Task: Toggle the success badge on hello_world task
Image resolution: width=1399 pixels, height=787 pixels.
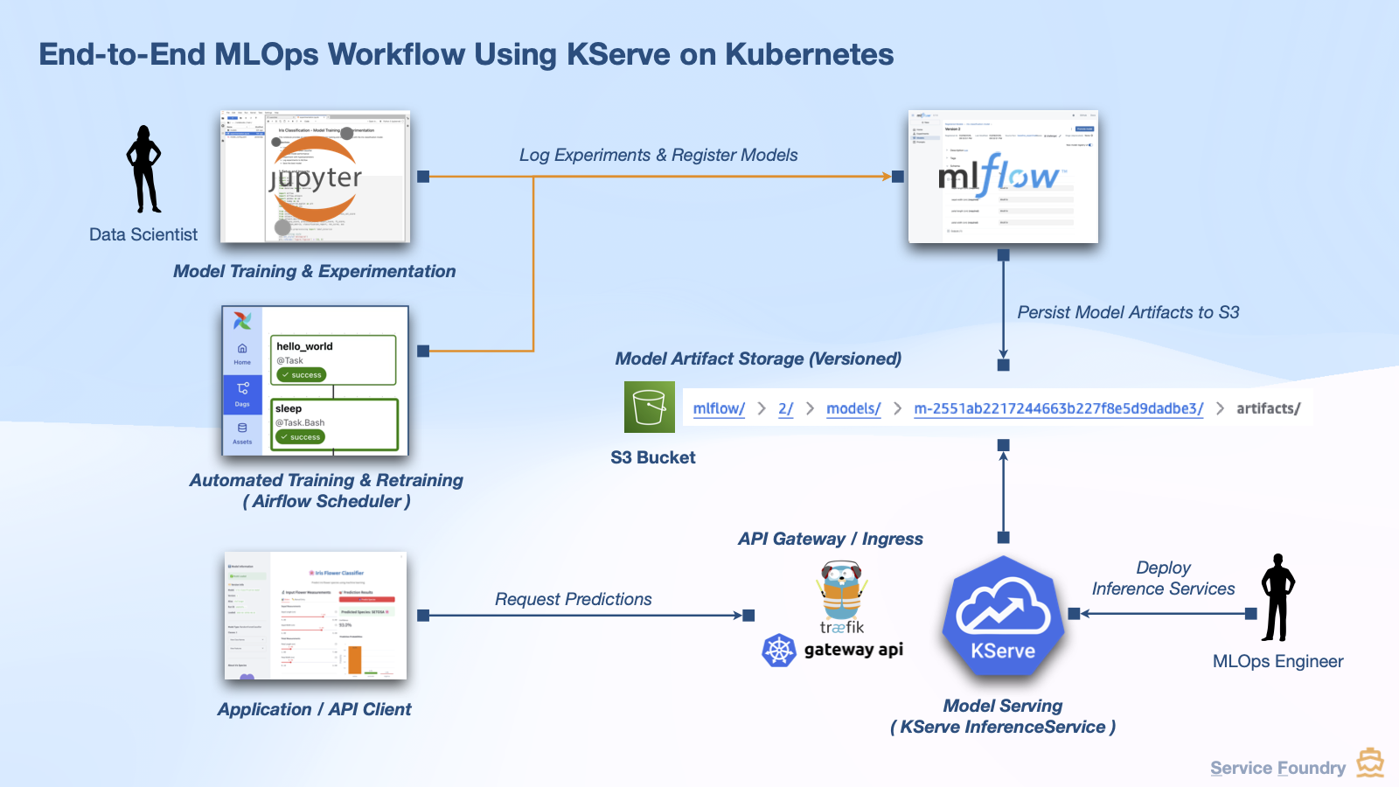Action: click(x=302, y=374)
